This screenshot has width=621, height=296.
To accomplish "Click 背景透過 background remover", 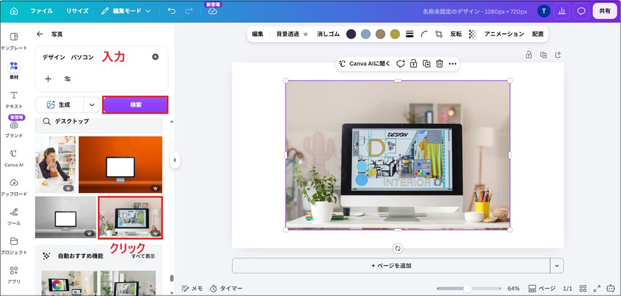I will 292,34.
